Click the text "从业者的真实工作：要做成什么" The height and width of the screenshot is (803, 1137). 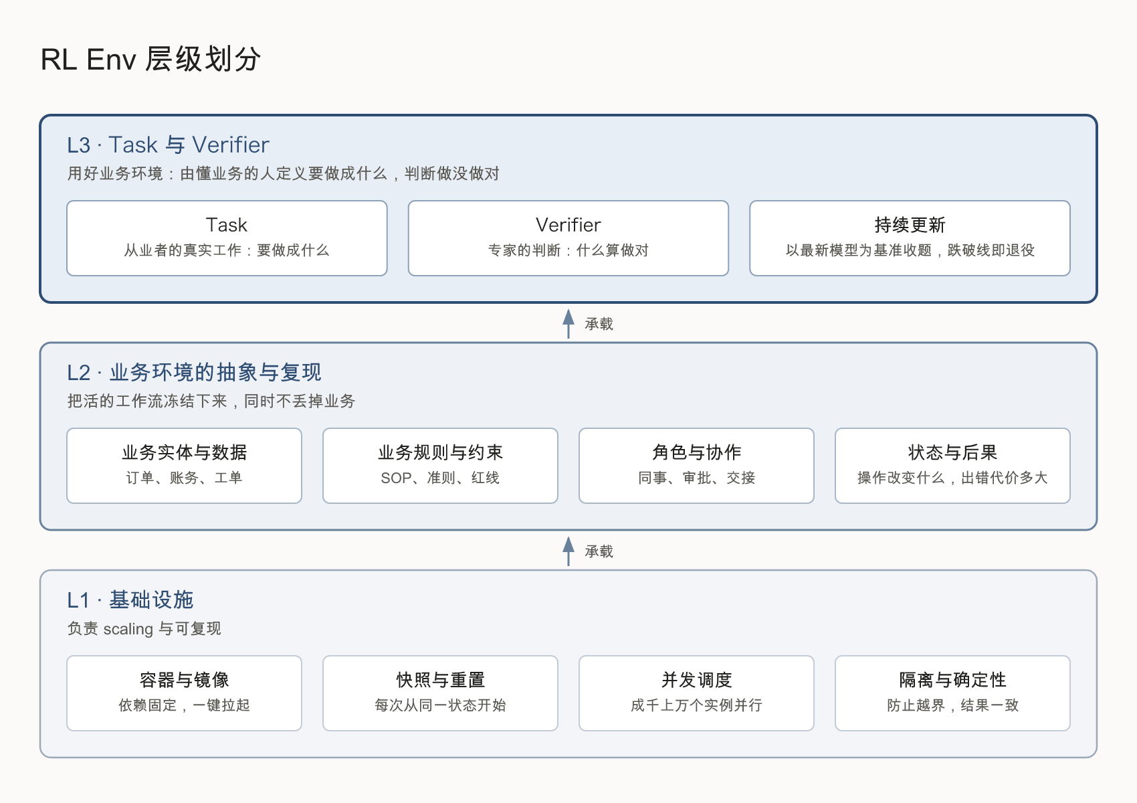pos(227,250)
